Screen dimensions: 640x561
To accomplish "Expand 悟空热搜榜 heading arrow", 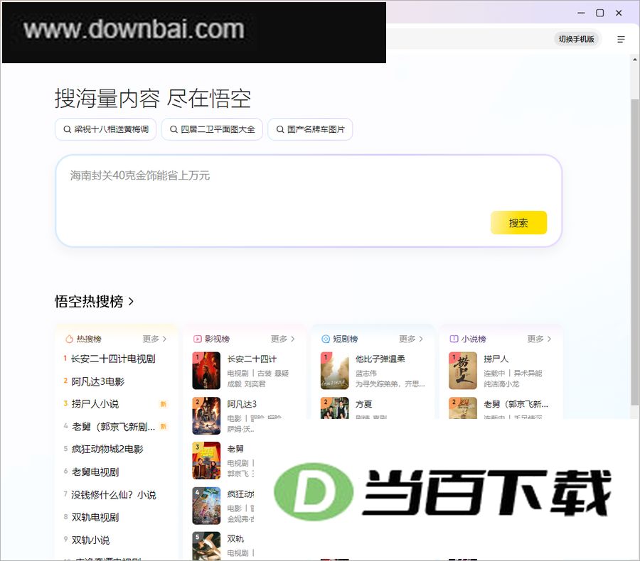I will [x=131, y=301].
